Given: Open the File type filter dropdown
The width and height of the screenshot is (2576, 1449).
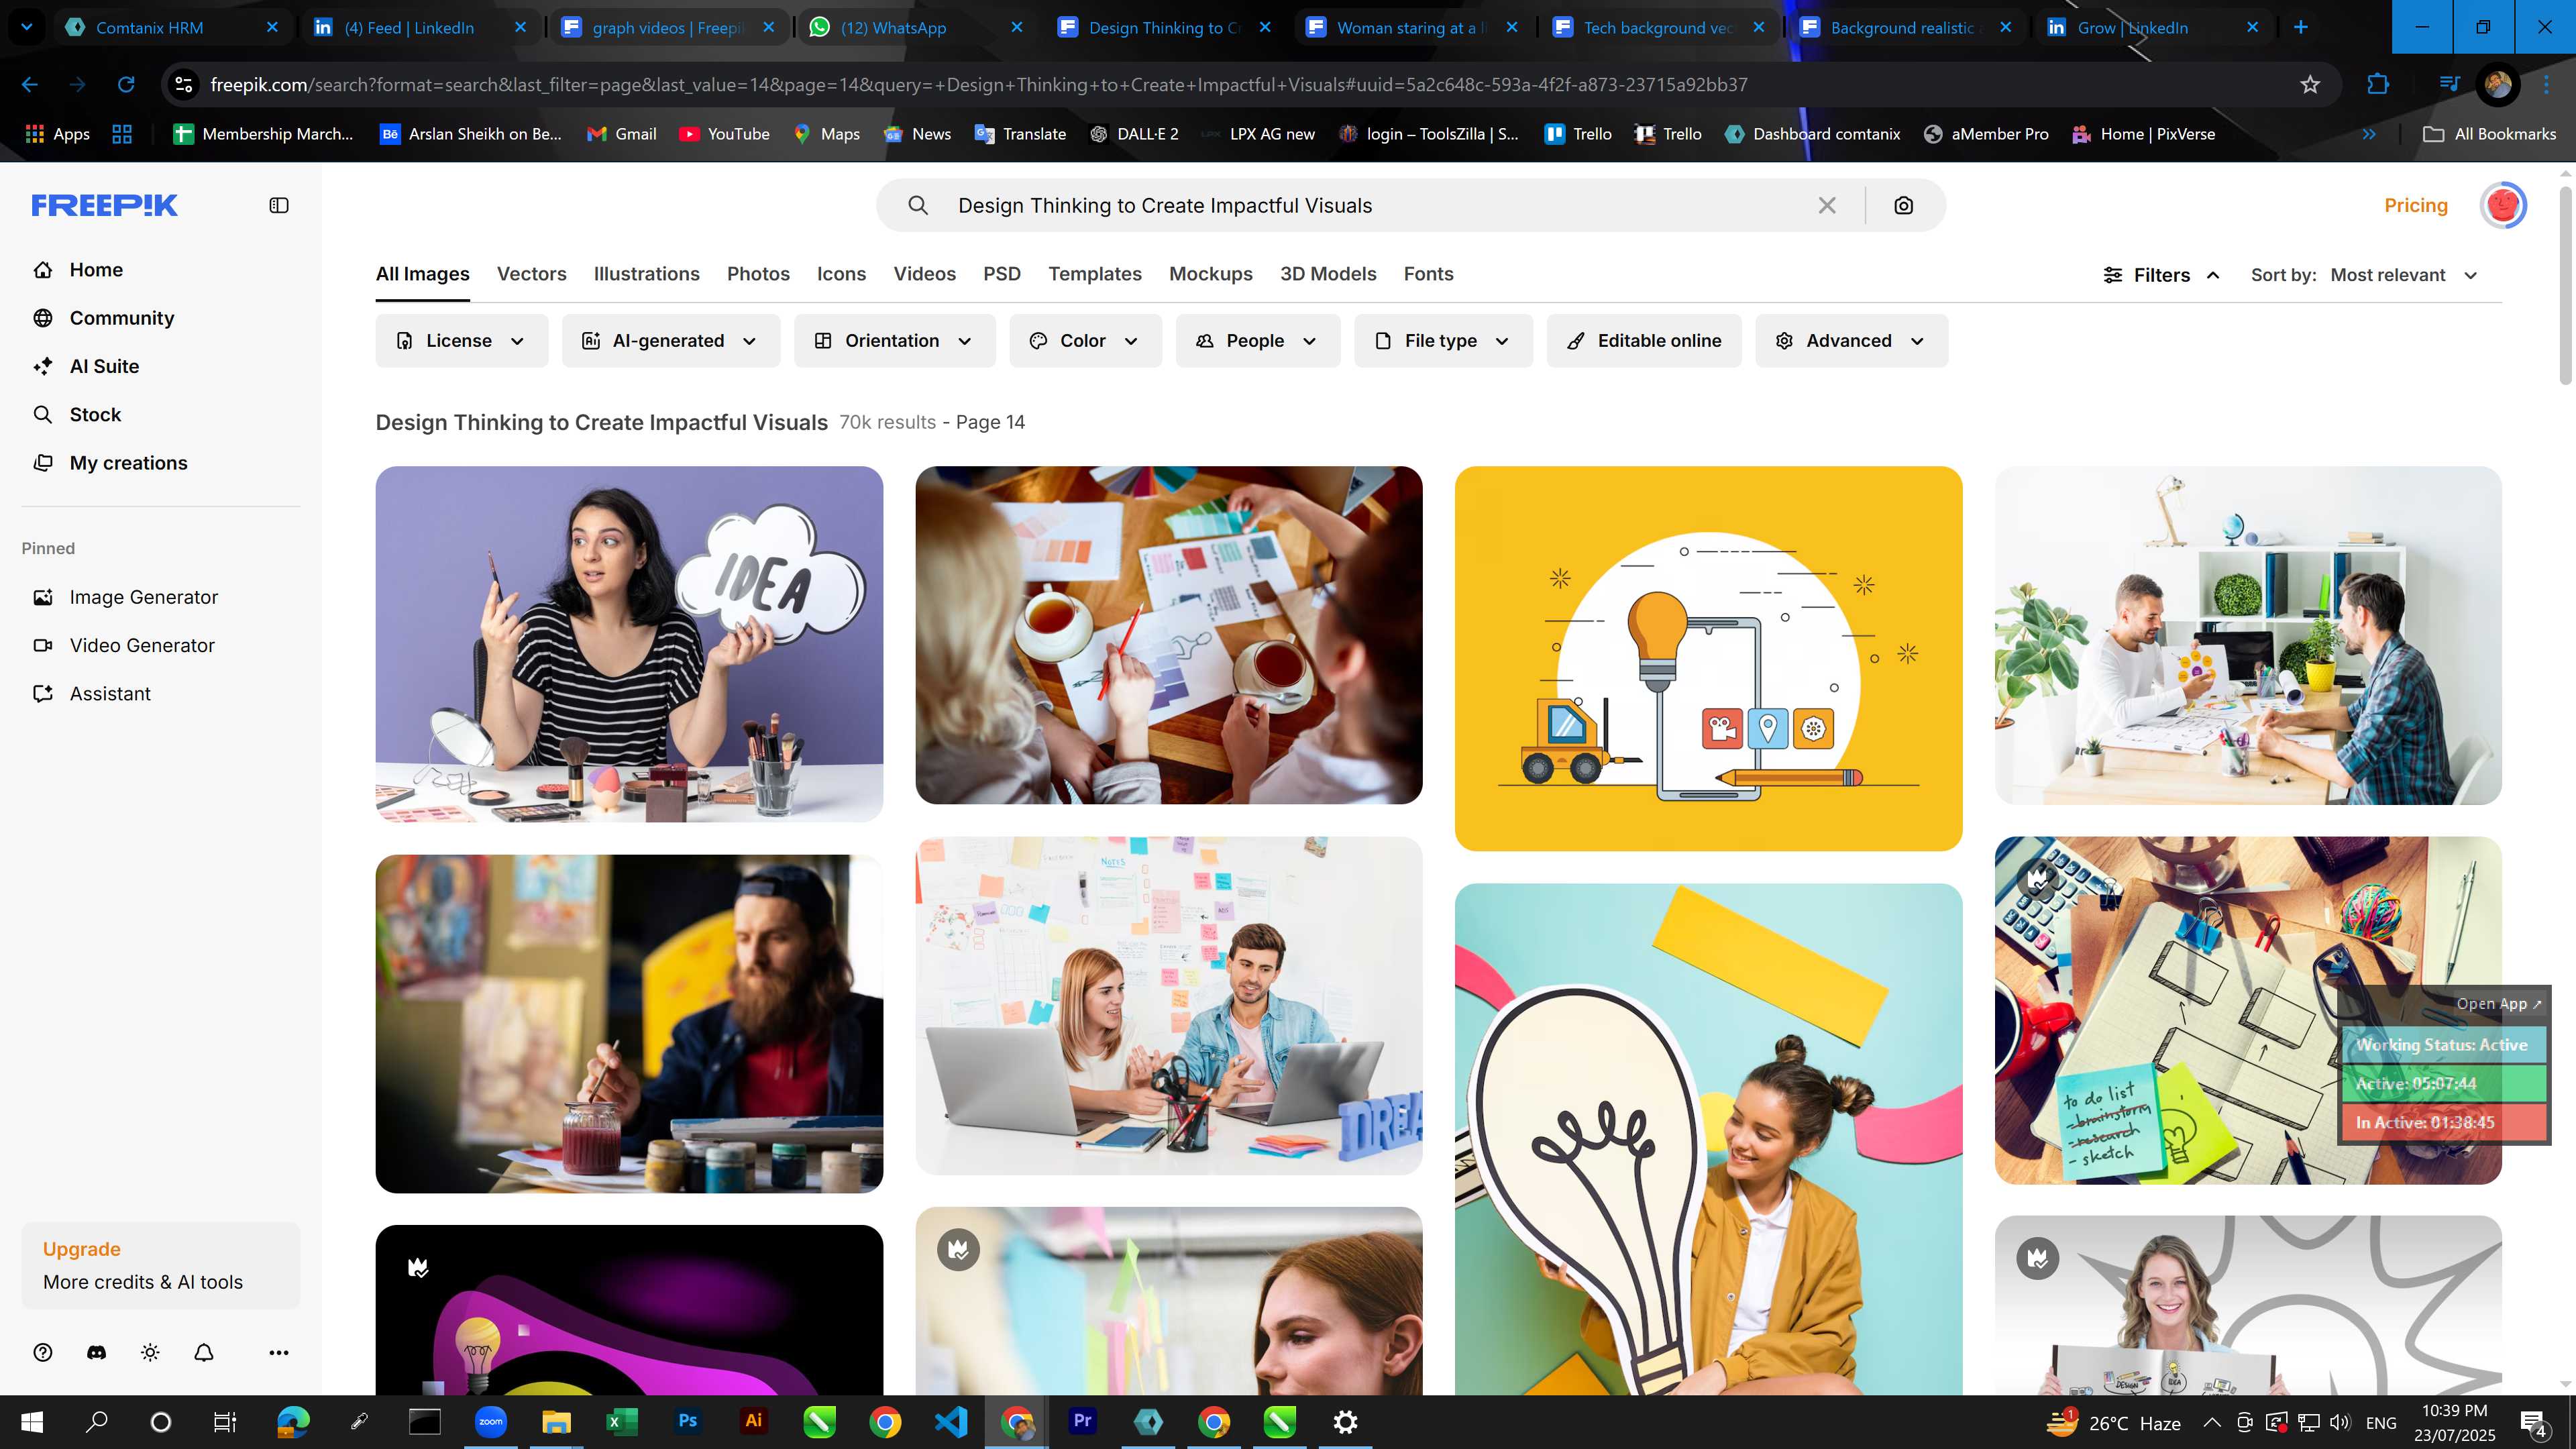Looking at the screenshot, I should click(1443, 341).
